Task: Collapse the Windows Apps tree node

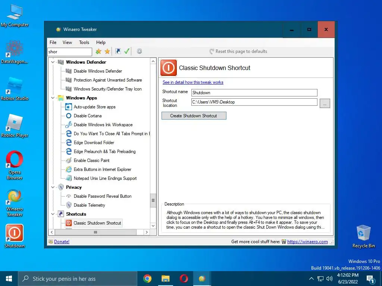Action: (x=53, y=98)
